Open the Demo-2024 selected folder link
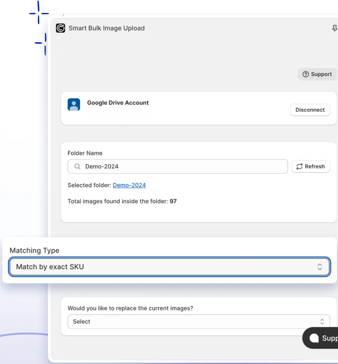The image size is (338, 364). [129, 185]
